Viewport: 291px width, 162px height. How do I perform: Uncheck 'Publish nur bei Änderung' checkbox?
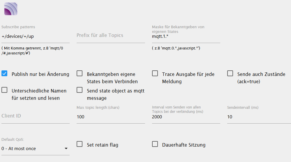[x=4, y=74]
